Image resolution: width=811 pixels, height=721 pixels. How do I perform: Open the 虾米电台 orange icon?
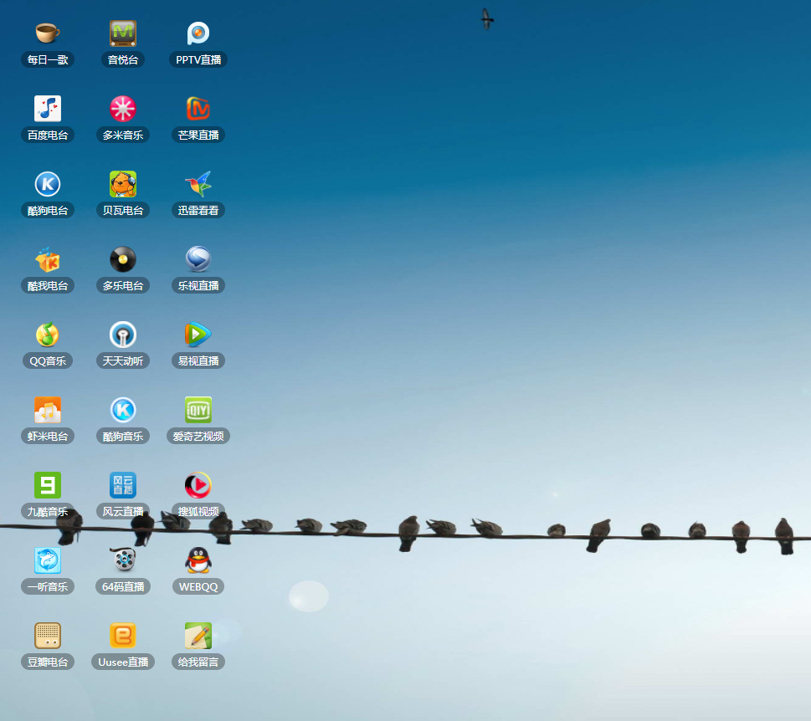click(48, 410)
